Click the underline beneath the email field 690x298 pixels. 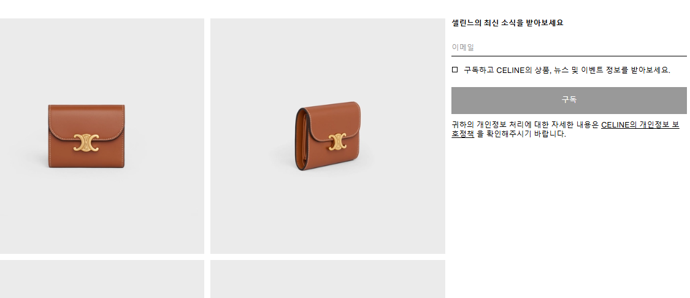tap(569, 56)
